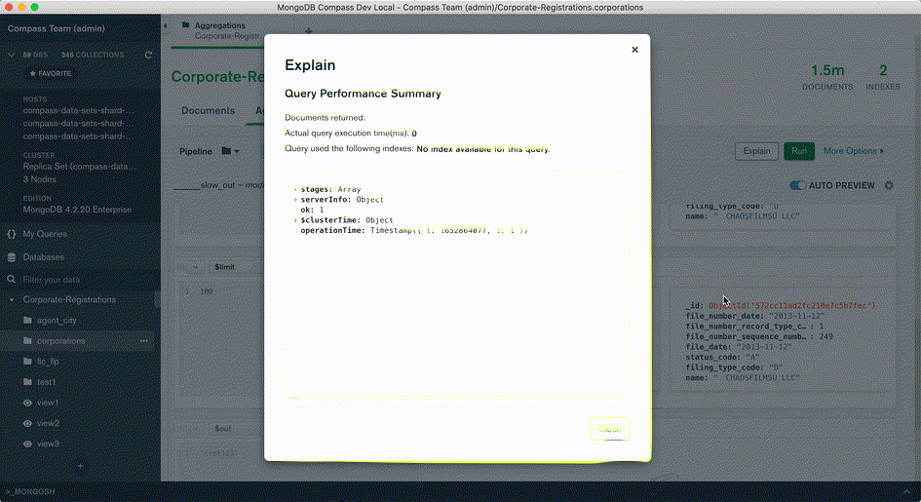Collapse the Corporate-Registrations database
Image resolution: width=921 pixels, height=502 pixels.
pos(11,299)
